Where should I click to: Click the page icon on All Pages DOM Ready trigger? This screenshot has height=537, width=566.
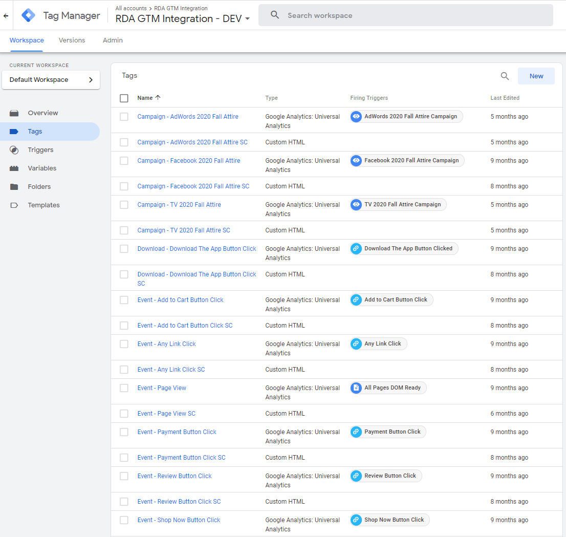356,388
